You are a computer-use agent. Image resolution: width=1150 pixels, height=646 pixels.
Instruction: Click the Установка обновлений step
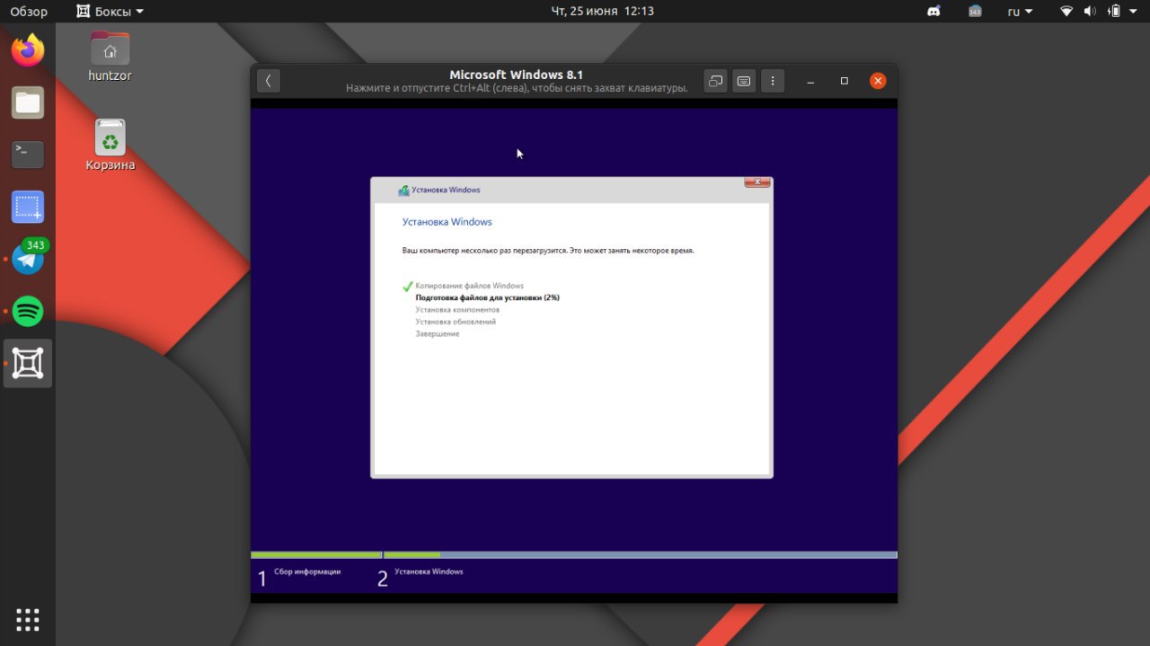[x=456, y=322]
